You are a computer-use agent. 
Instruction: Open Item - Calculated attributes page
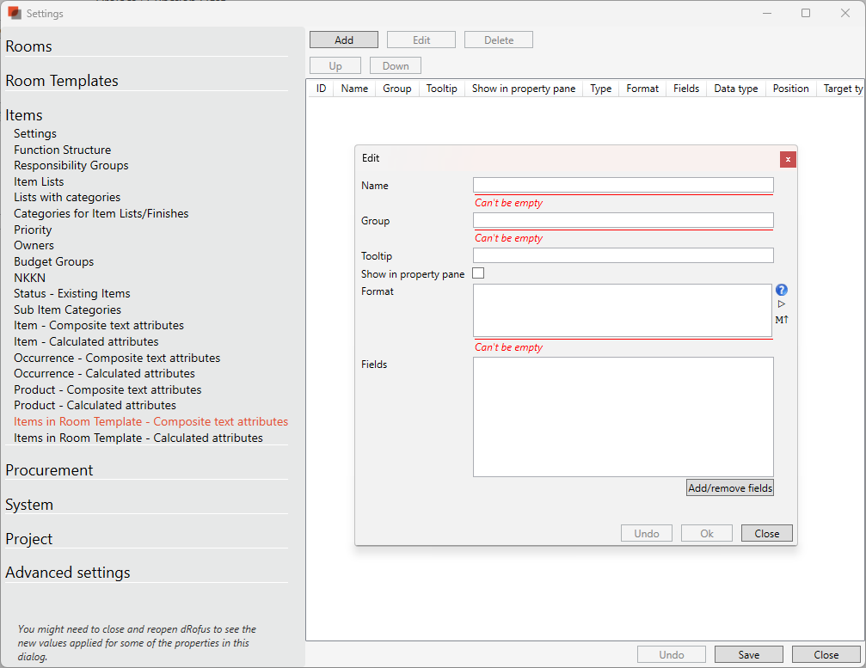click(x=86, y=341)
